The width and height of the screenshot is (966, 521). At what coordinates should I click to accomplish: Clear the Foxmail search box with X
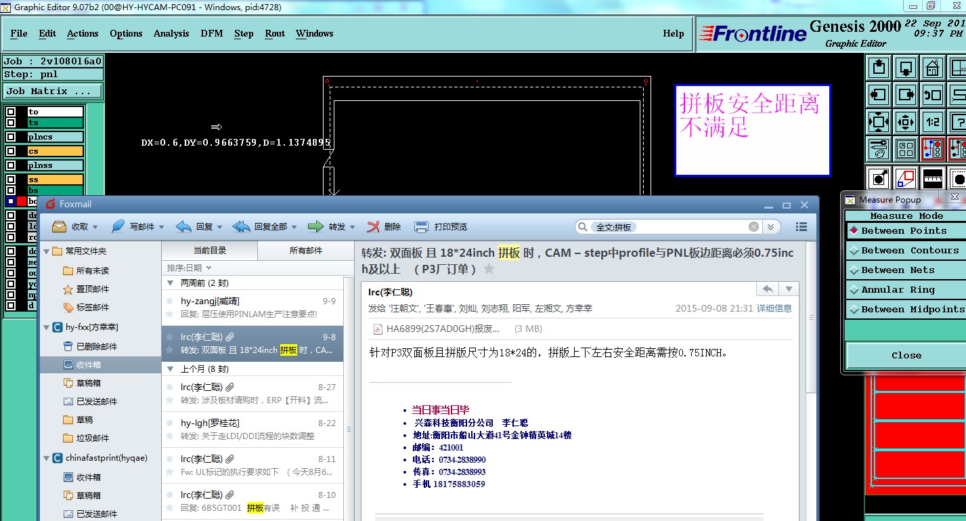click(x=753, y=227)
